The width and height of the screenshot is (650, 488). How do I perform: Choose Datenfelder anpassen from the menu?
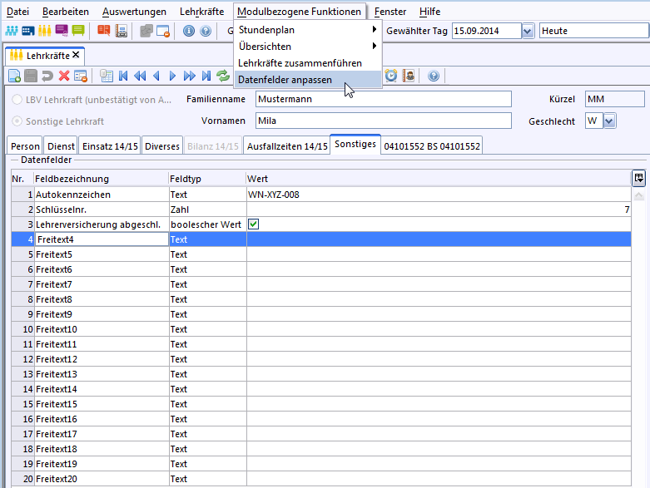[x=285, y=80]
